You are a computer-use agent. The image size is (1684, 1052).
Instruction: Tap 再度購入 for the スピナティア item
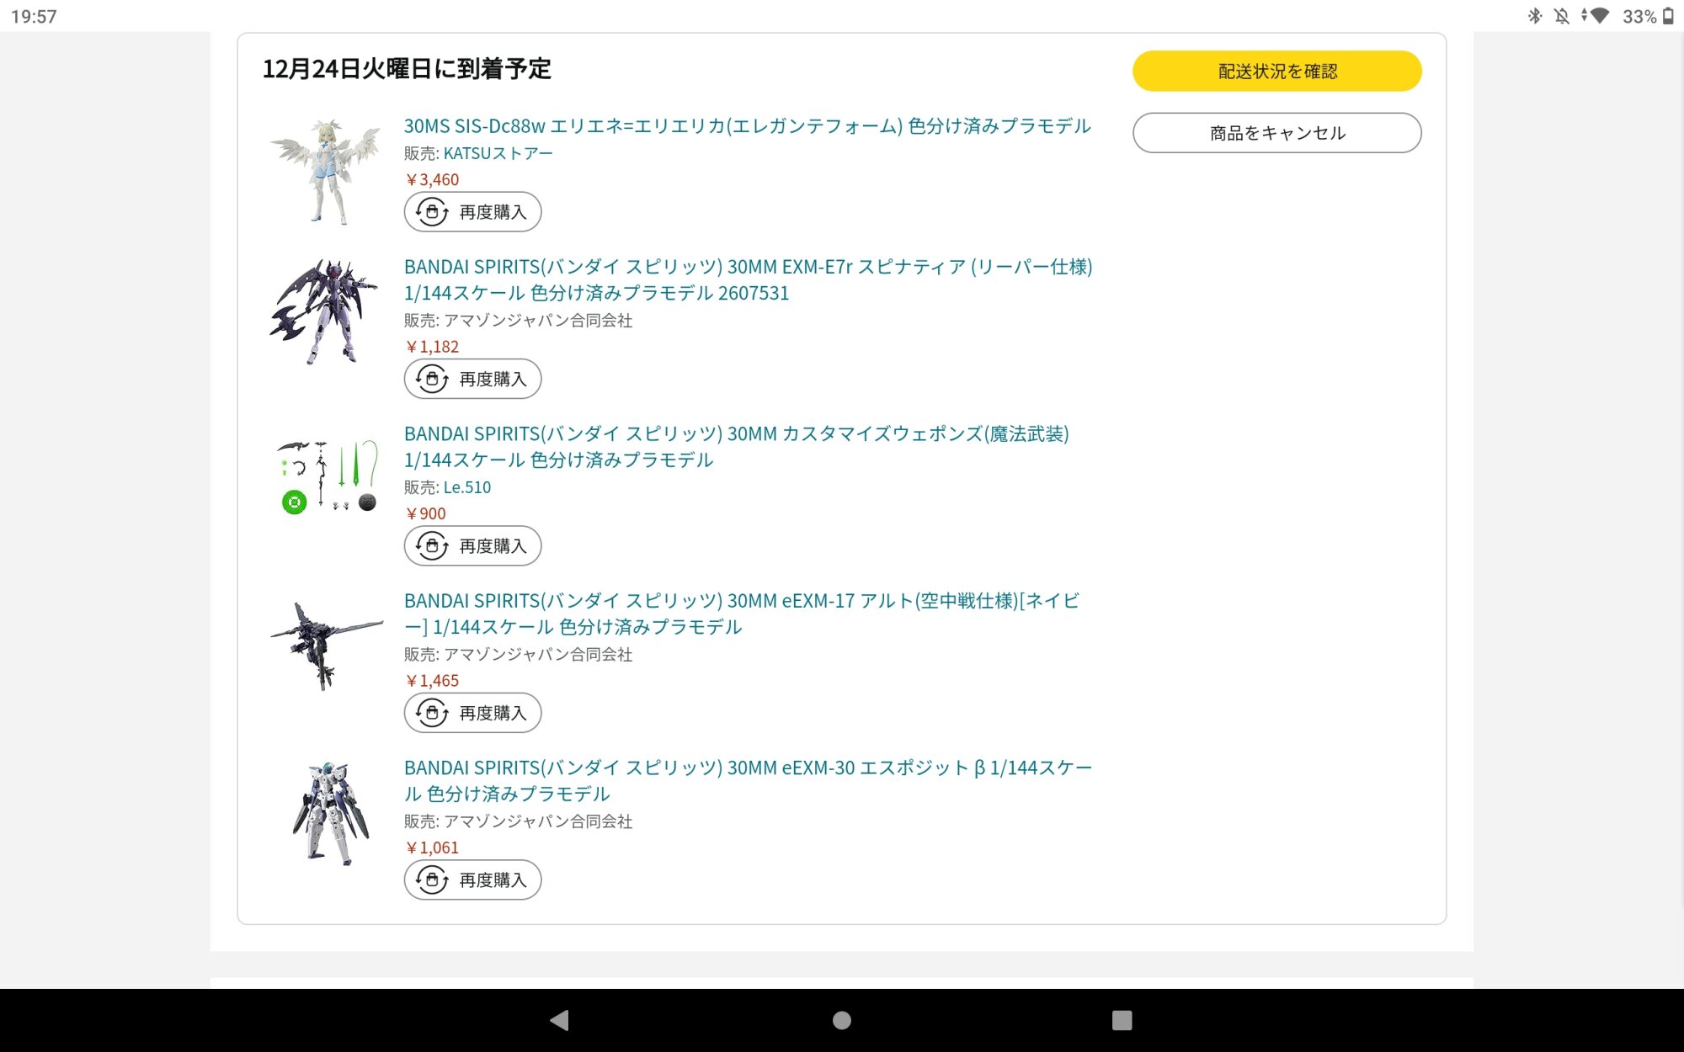tap(472, 379)
